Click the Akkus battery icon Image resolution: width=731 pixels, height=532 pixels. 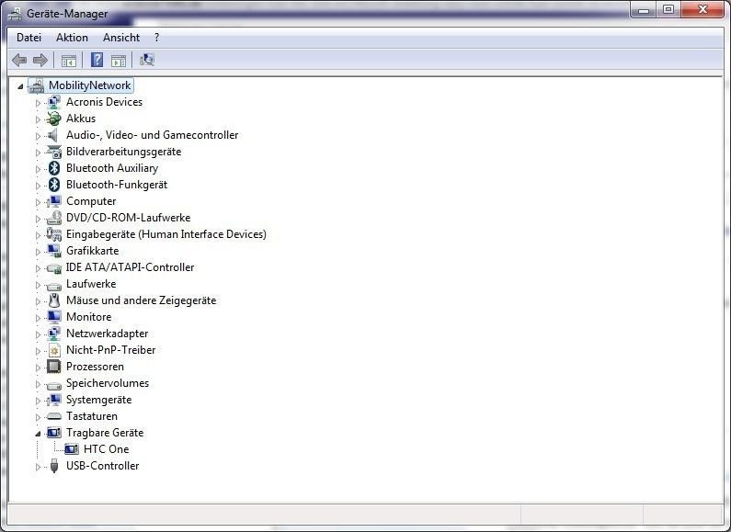54,119
